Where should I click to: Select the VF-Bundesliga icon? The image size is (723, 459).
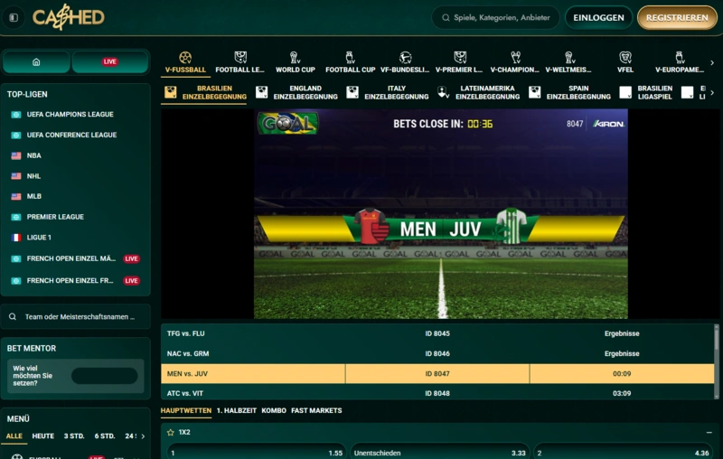(x=405, y=57)
